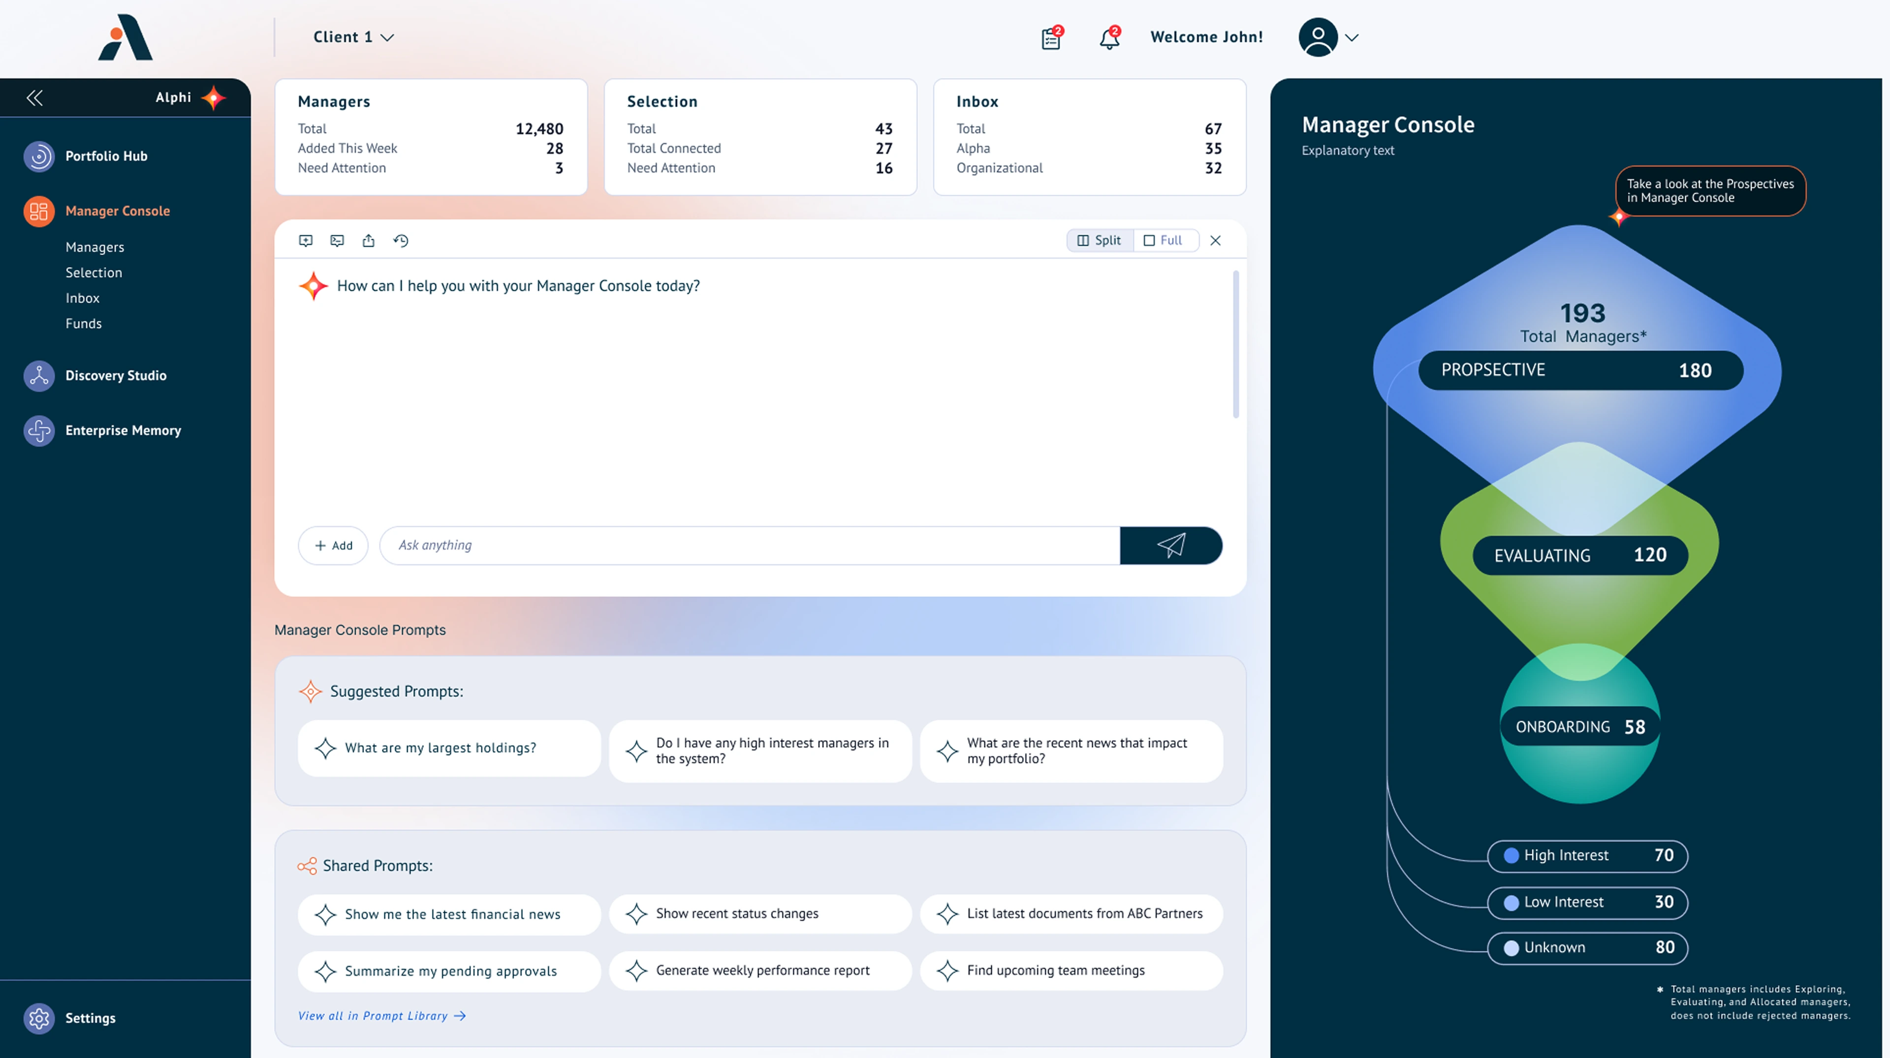Click the Add button in chat
This screenshot has width=1890, height=1058.
pyautogui.click(x=333, y=545)
